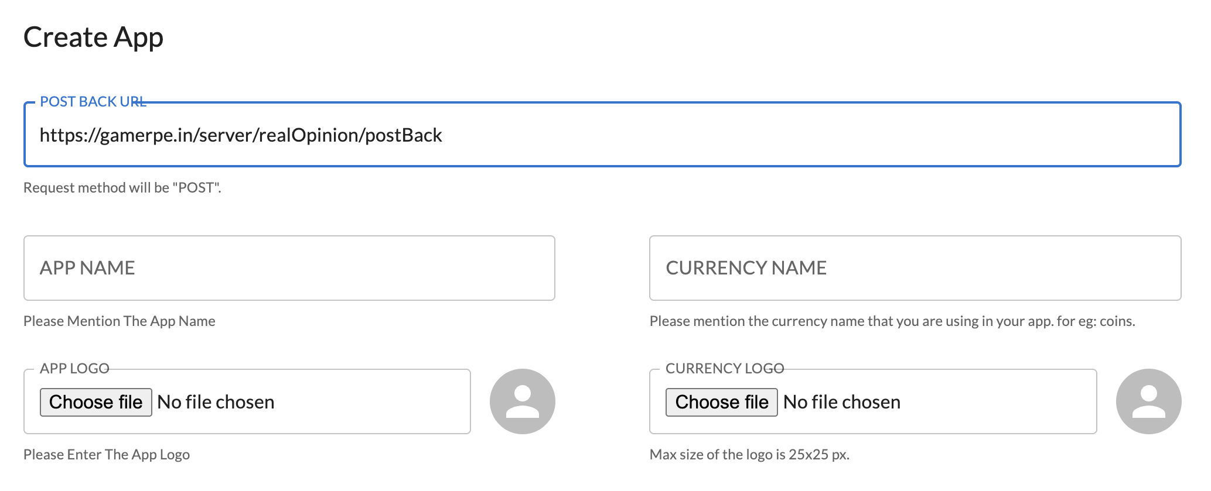The height and width of the screenshot is (491, 1211).
Task: Click the CURRENCY LOGO field label
Action: coord(724,369)
